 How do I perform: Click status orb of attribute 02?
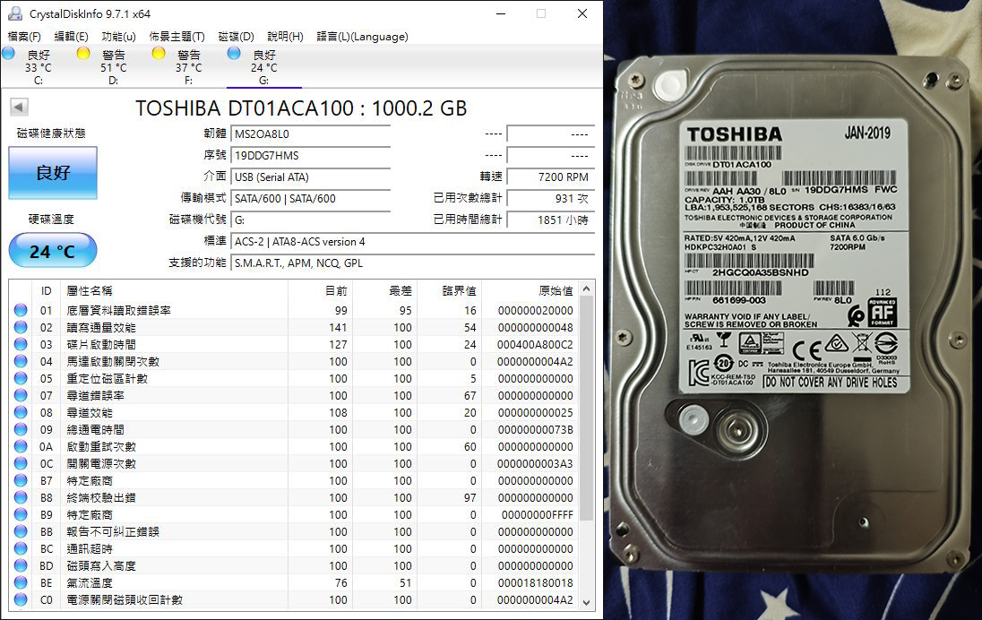[21, 327]
